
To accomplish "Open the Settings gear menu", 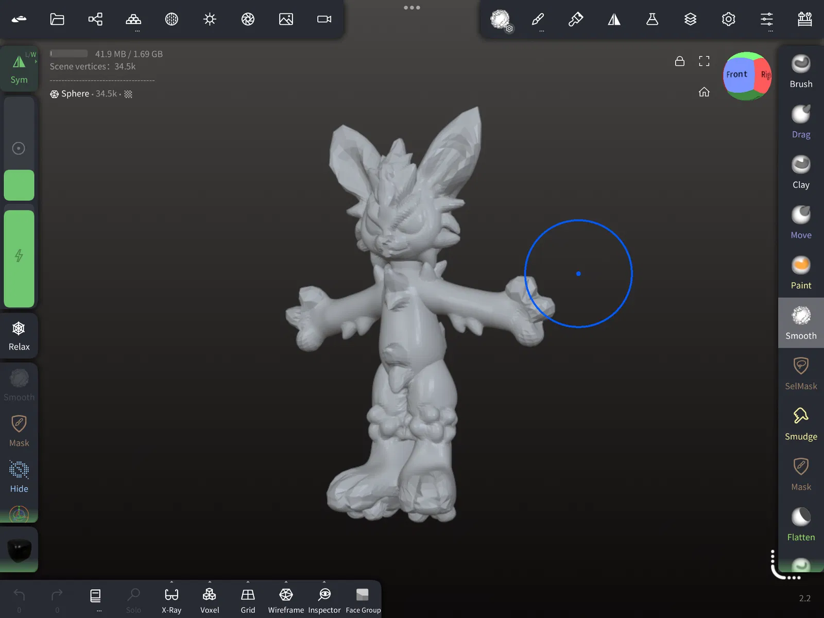I will 728,20.
